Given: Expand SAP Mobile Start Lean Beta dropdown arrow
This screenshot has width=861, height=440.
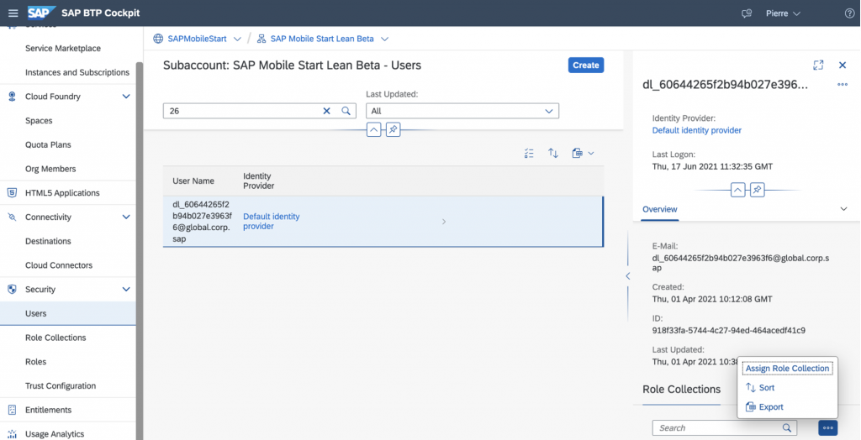Looking at the screenshot, I should pyautogui.click(x=384, y=39).
